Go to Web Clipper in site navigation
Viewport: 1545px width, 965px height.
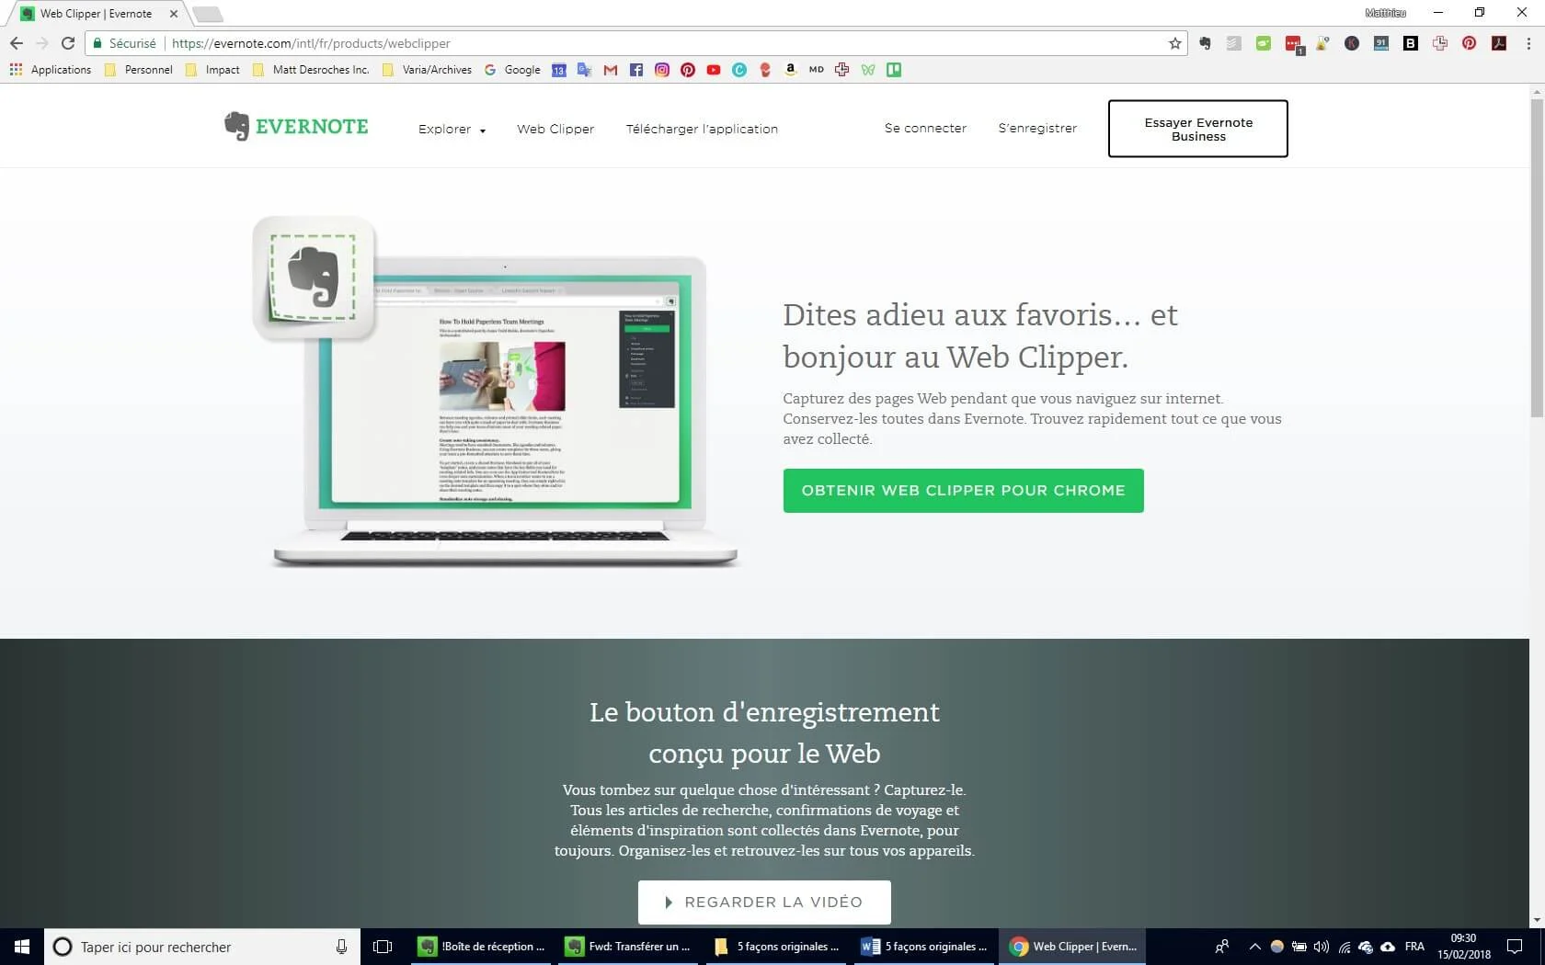click(x=555, y=130)
